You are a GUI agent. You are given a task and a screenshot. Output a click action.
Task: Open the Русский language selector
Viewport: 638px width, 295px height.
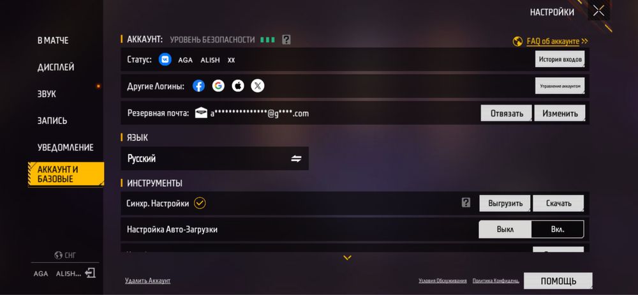pos(215,158)
